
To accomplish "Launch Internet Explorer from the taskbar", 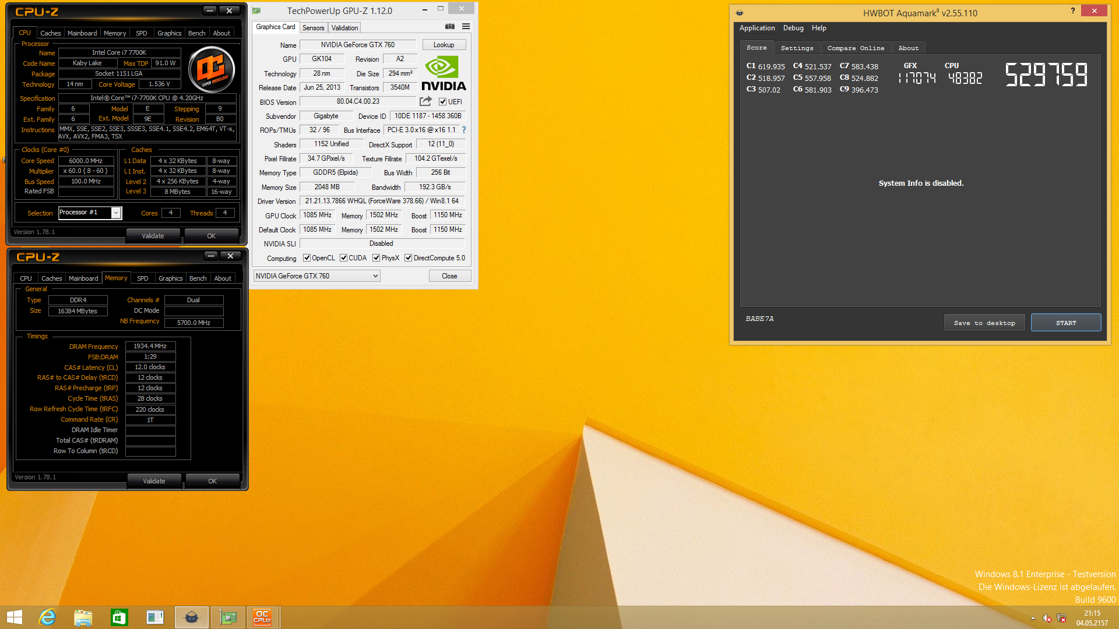I will coord(47,617).
